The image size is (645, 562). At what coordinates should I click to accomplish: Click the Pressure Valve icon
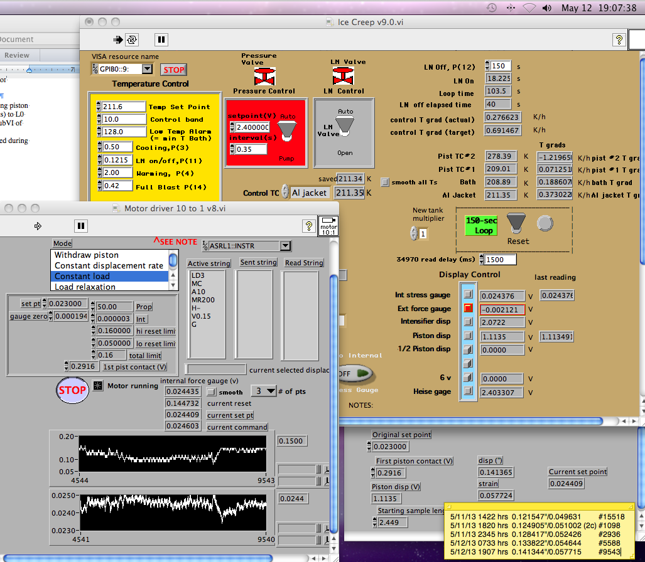(264, 77)
